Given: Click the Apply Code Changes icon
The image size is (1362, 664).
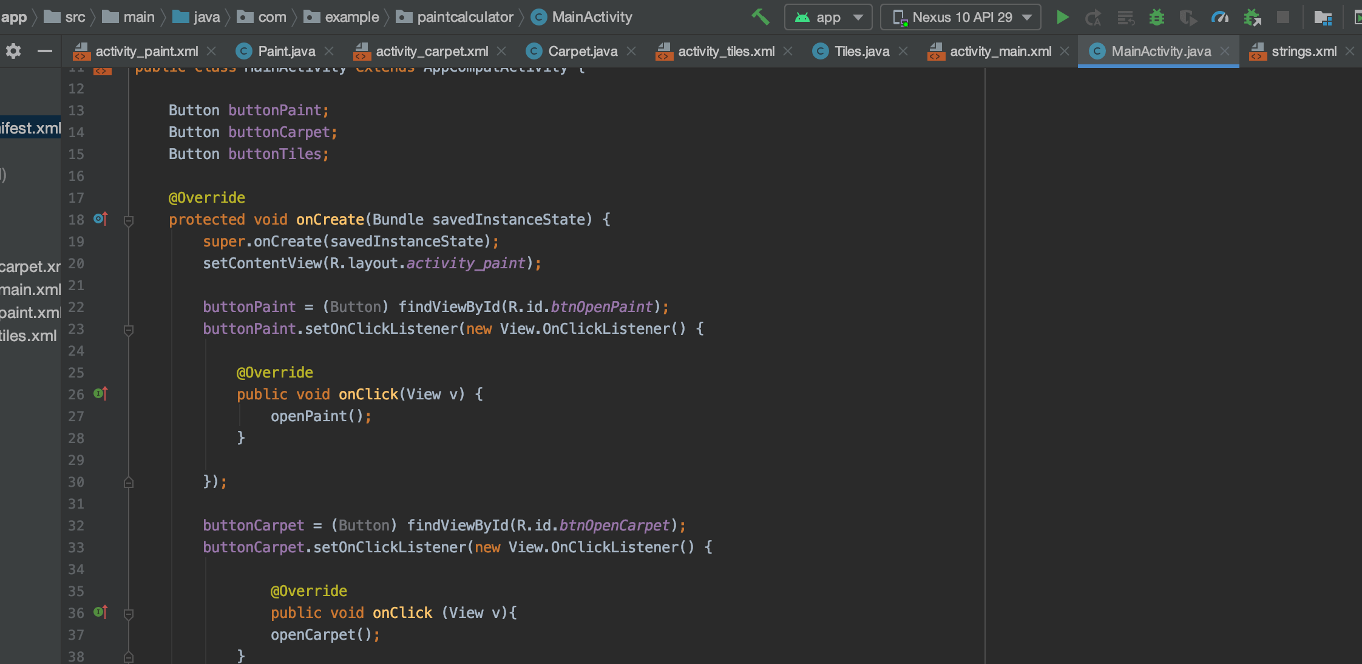Looking at the screenshot, I should [x=1125, y=17].
